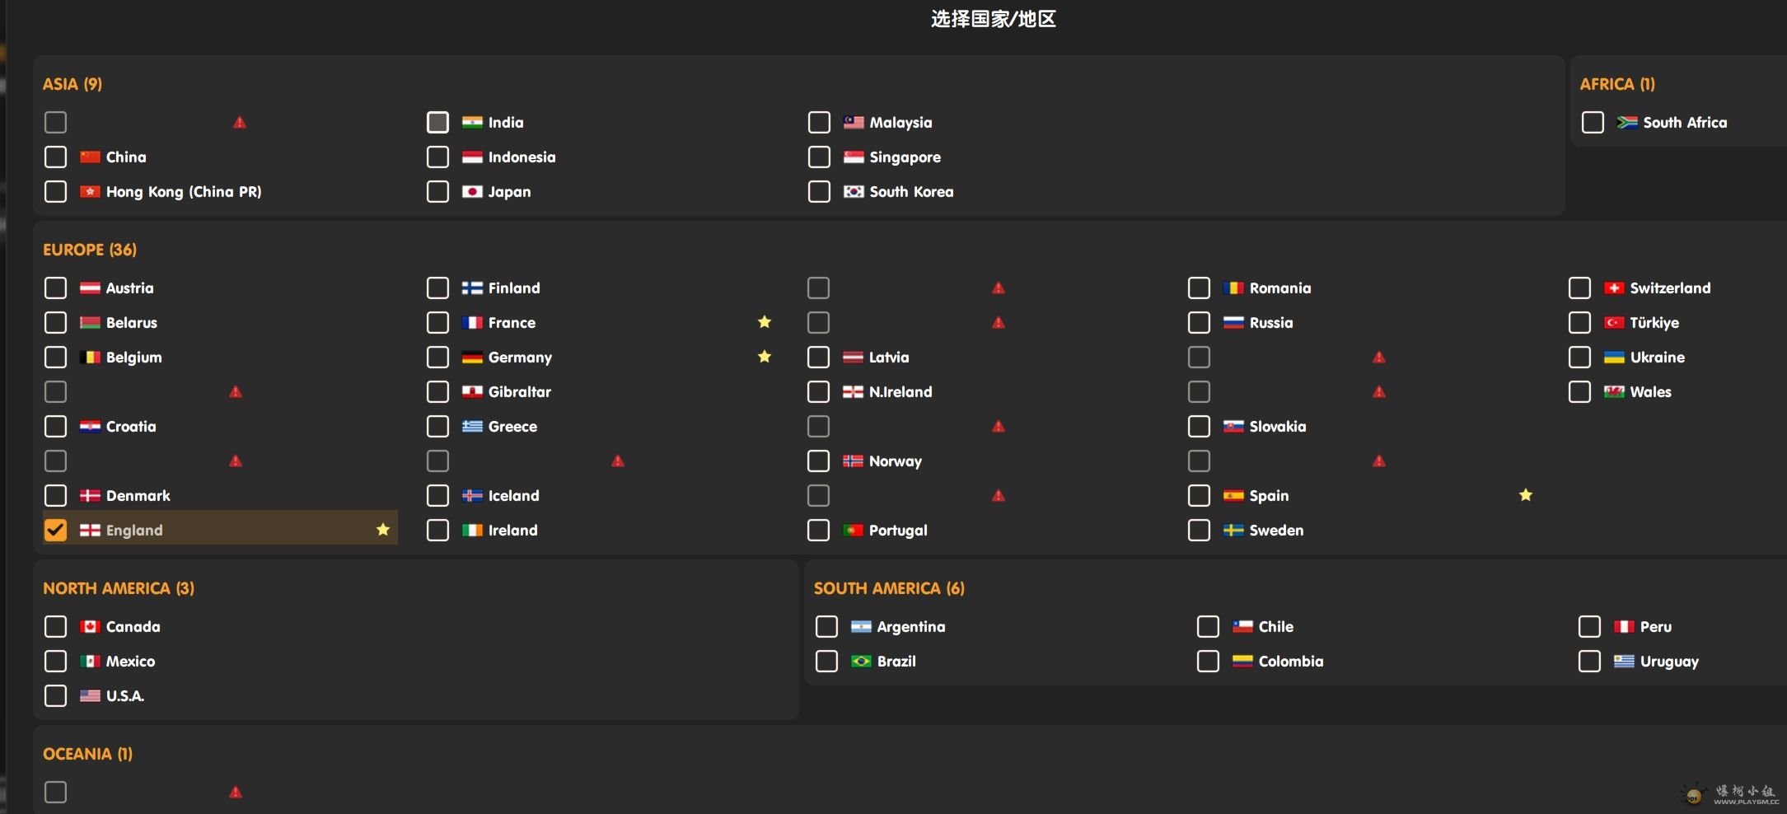
Task: Enable the Uruguay checkbox
Action: coord(1589,661)
